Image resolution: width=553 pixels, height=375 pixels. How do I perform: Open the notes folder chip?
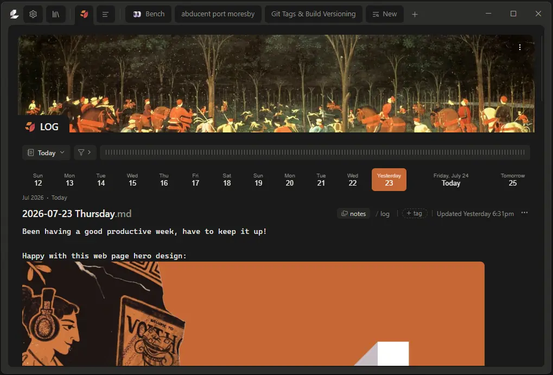(x=353, y=213)
